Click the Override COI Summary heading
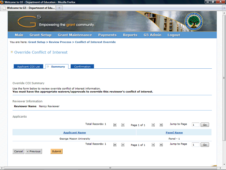 (x=28, y=83)
